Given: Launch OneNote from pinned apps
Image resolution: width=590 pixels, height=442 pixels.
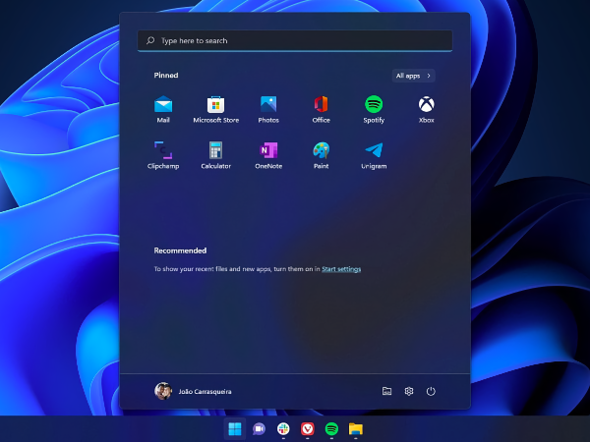Looking at the screenshot, I should click(x=268, y=155).
